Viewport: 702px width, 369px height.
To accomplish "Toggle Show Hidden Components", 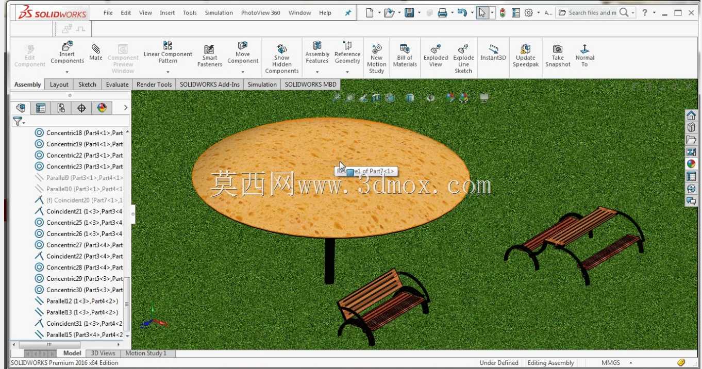I will click(282, 59).
